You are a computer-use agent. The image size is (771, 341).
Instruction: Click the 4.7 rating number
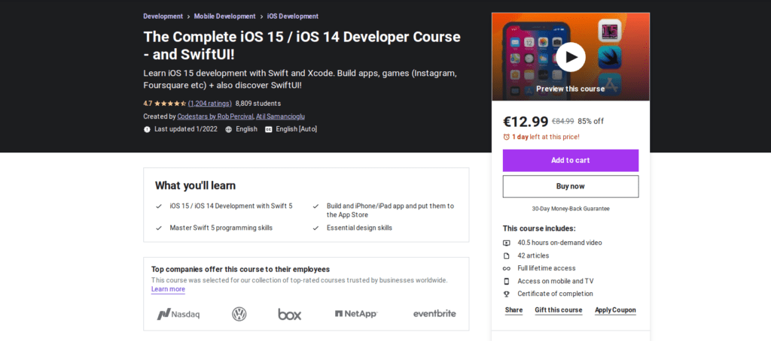point(148,104)
